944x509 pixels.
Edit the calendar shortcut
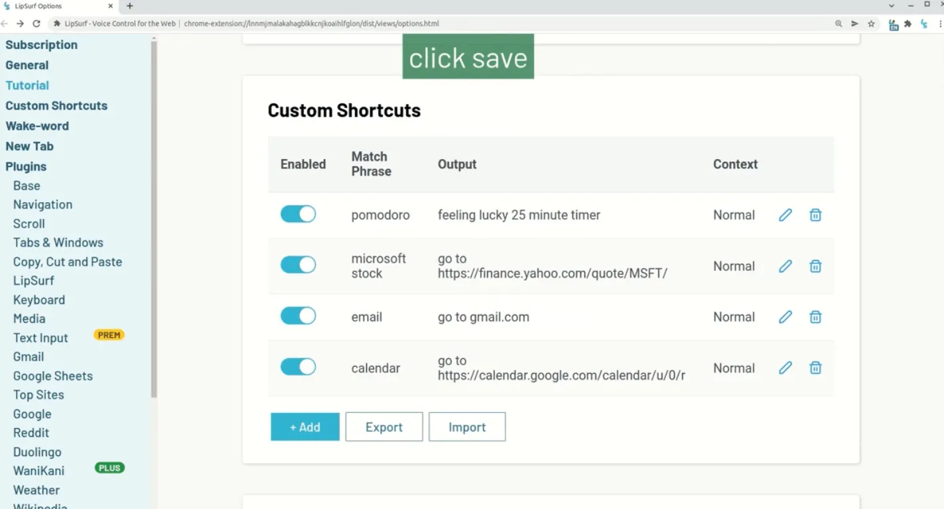[785, 368]
